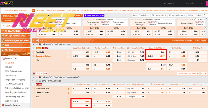The image size is (208, 108).
Task: Expand the Mexico Phạt Góc league row
Action: pyautogui.click(x=33, y=77)
